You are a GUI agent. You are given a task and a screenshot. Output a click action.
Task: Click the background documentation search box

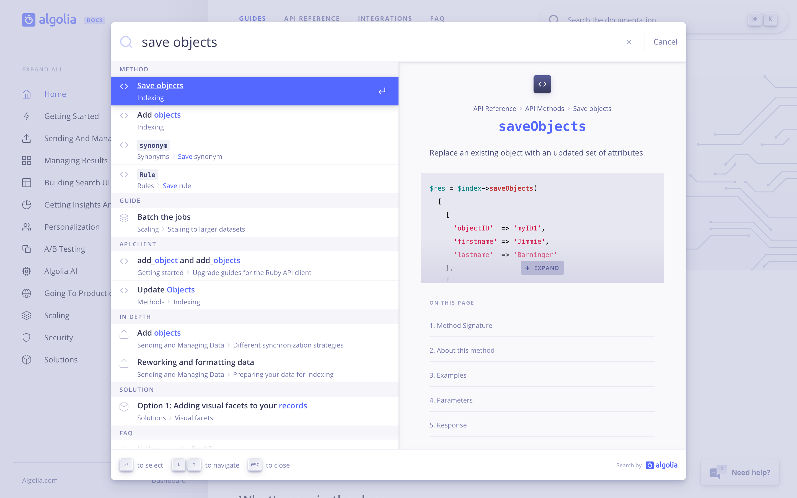pos(664,20)
